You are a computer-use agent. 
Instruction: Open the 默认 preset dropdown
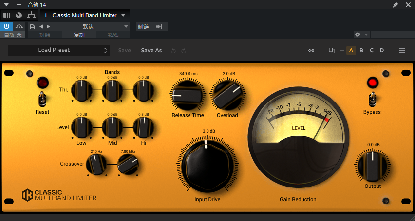[91, 26]
